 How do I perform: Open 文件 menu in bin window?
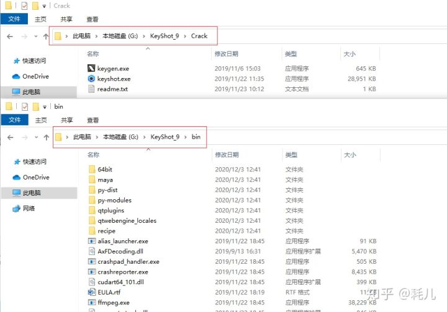(15, 120)
